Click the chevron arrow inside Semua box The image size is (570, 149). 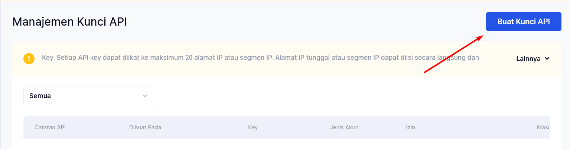pos(145,96)
